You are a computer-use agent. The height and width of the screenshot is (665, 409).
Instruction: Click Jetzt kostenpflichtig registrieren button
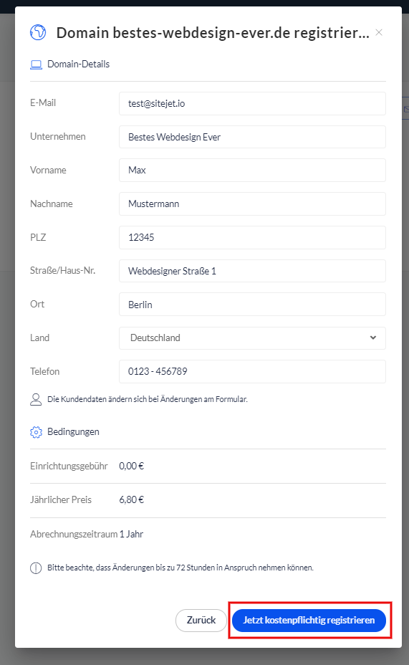[309, 621]
